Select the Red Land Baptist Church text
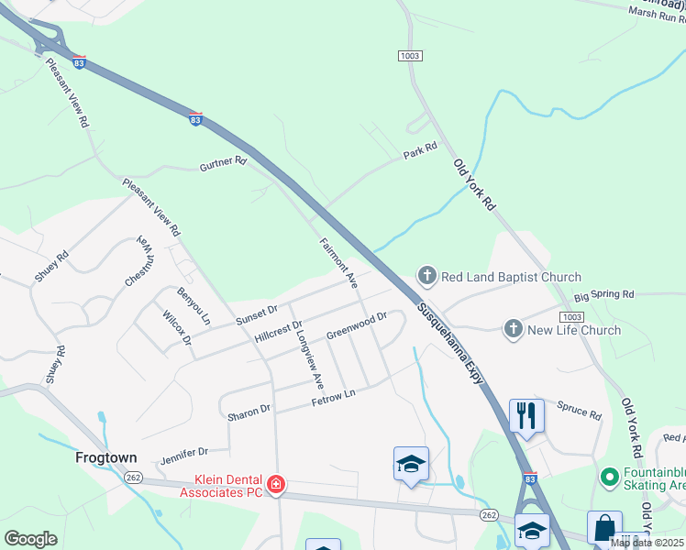This screenshot has width=686, height=550. pos(511,277)
